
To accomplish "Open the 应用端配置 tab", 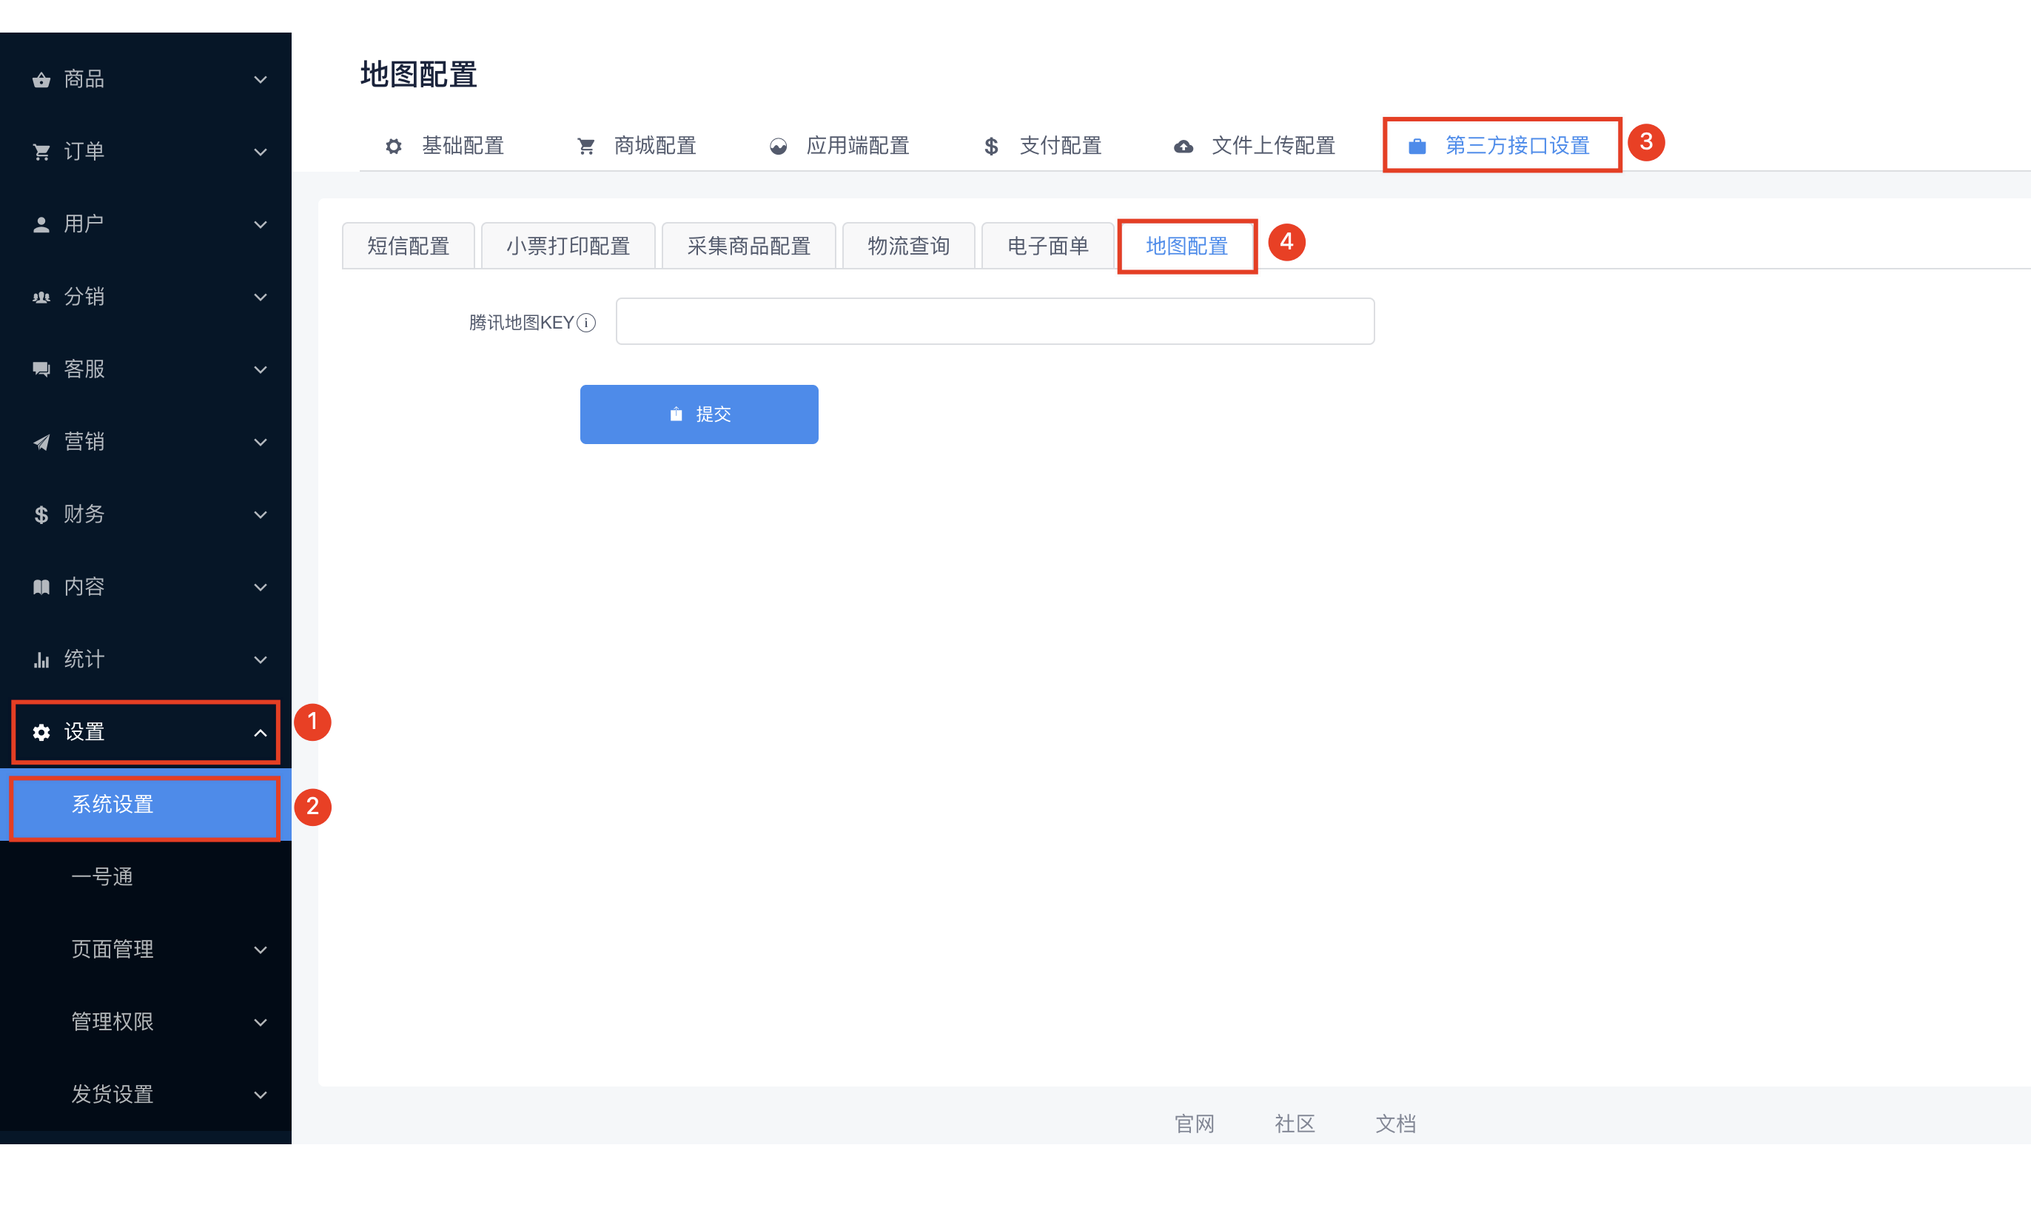I will click(x=839, y=147).
